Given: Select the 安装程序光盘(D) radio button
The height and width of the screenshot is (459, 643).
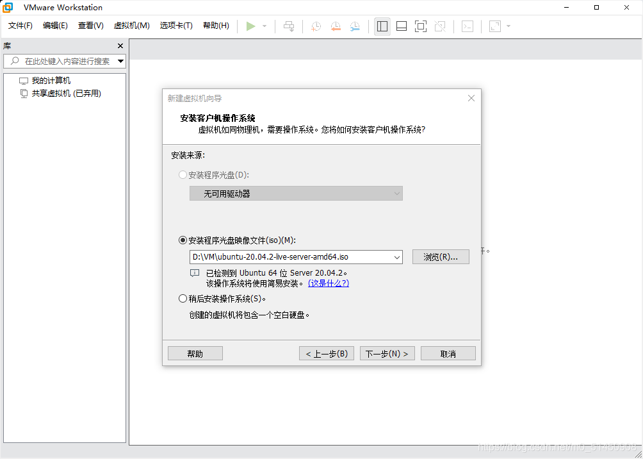Looking at the screenshot, I should click(x=183, y=175).
